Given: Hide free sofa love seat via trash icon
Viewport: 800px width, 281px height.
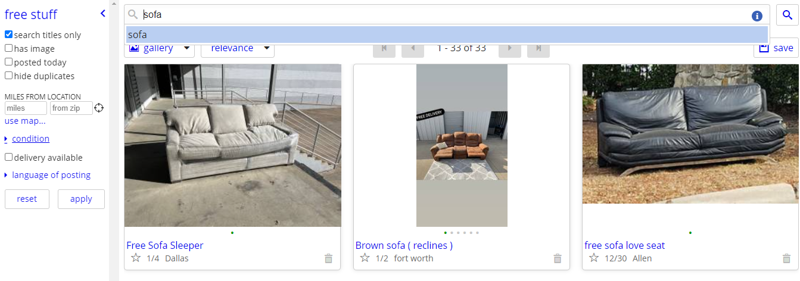Looking at the screenshot, I should [x=786, y=258].
